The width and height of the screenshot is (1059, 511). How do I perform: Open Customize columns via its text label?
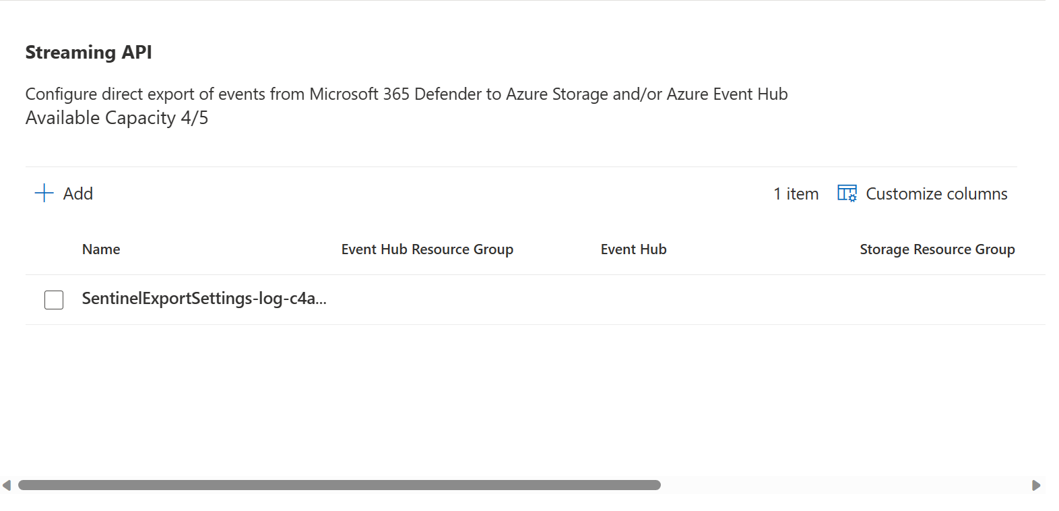coord(936,194)
